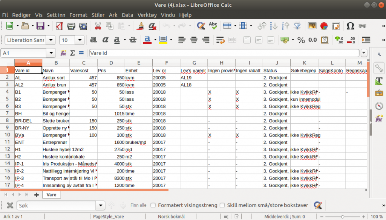Copy the selected cells
The image size is (386, 220).
coord(110,26)
